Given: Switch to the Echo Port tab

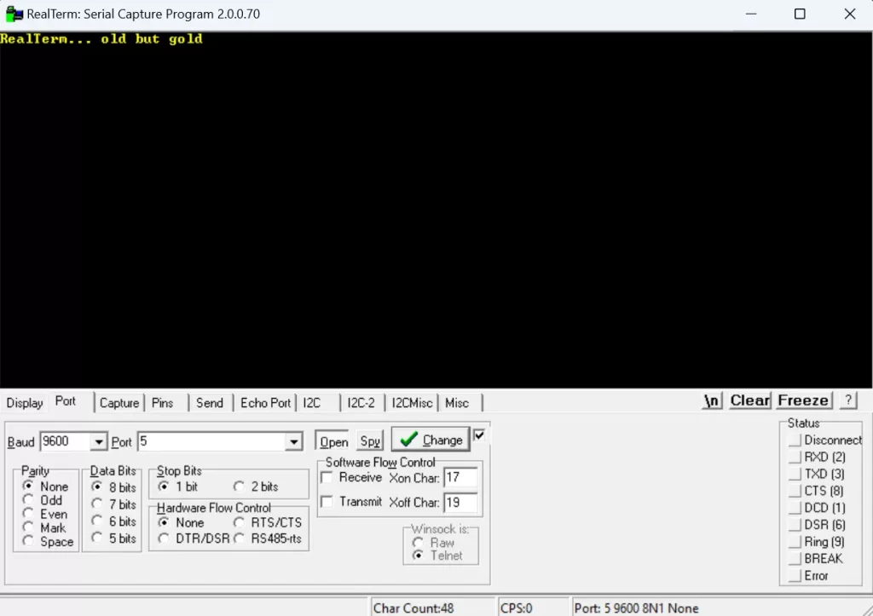Looking at the screenshot, I should coord(266,403).
